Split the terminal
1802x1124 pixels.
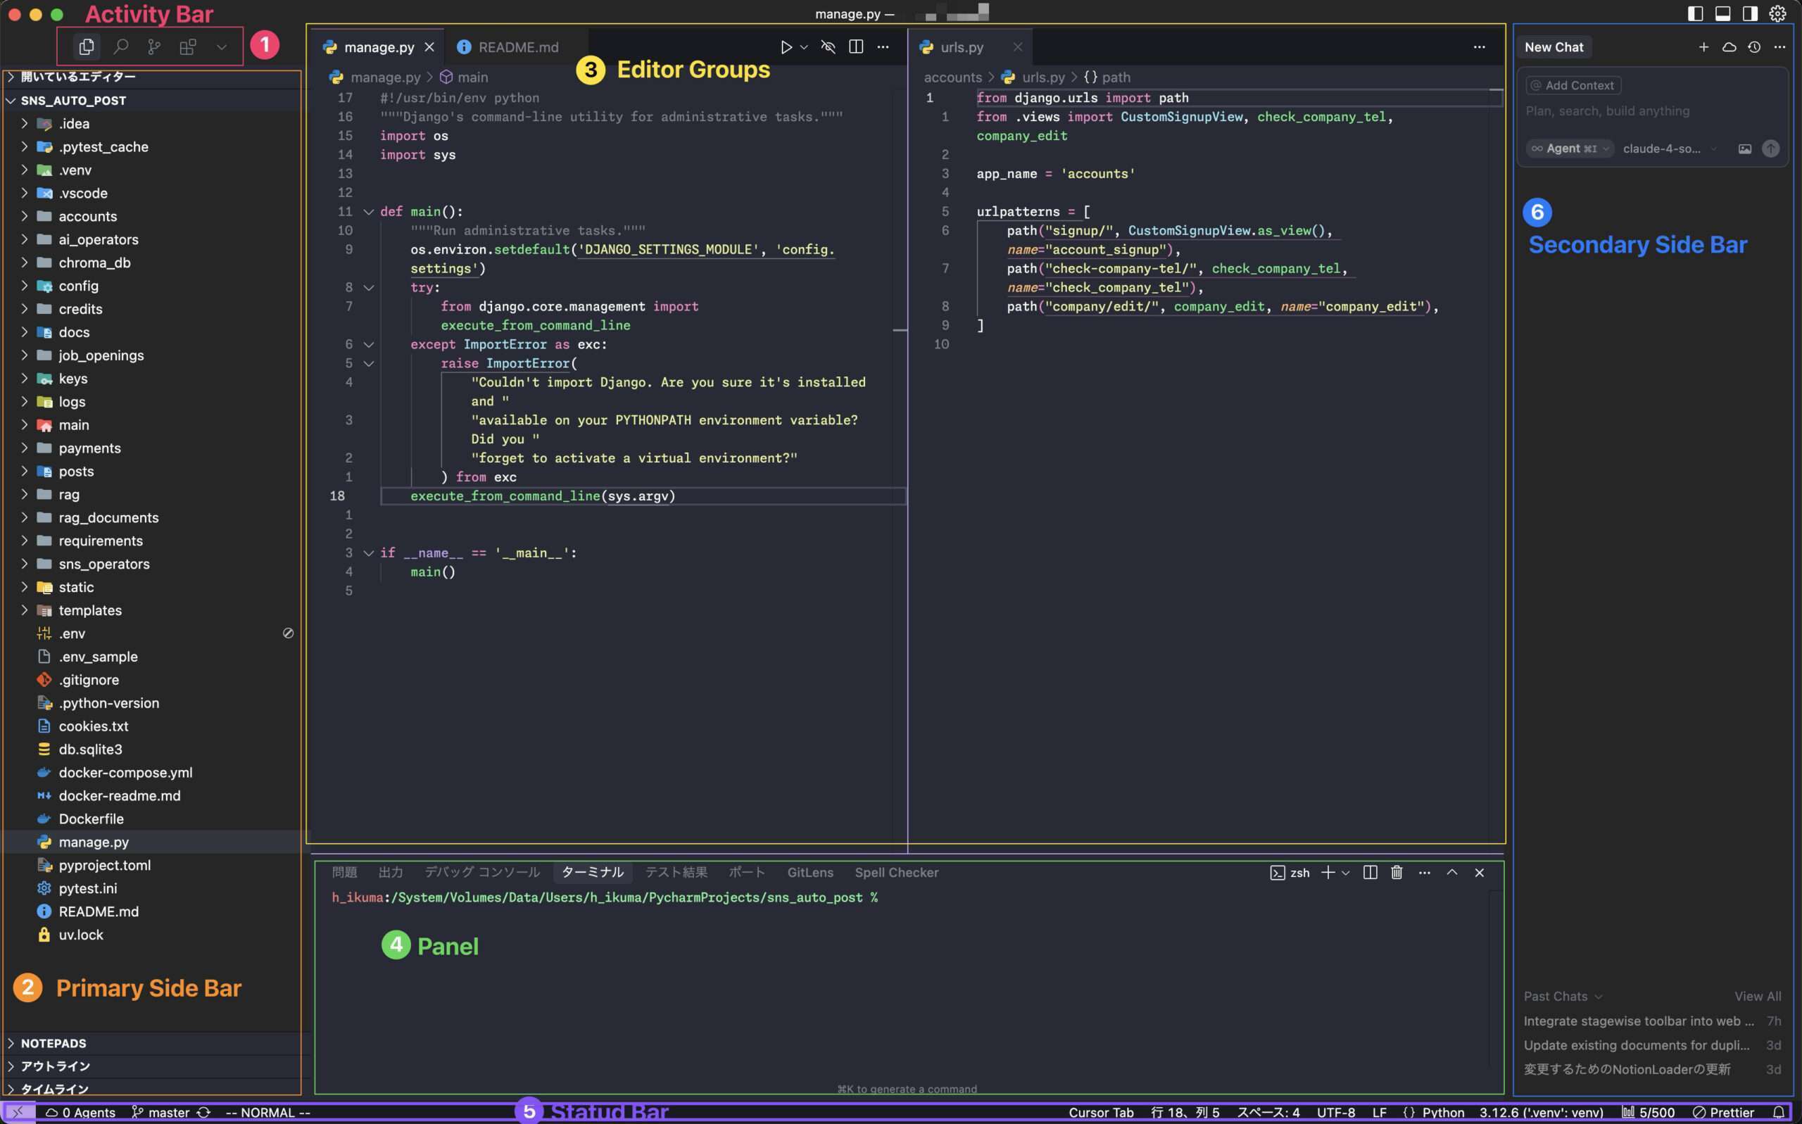point(1370,873)
